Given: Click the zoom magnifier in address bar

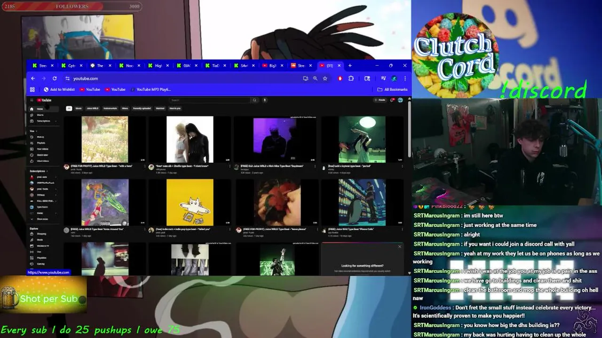Looking at the screenshot, I should pyautogui.click(x=315, y=78).
